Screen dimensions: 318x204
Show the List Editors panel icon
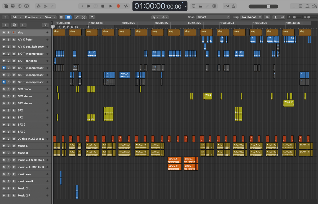coord(293,6)
